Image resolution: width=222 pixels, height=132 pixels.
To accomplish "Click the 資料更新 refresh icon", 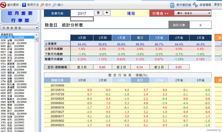I will [x=3, y=5].
